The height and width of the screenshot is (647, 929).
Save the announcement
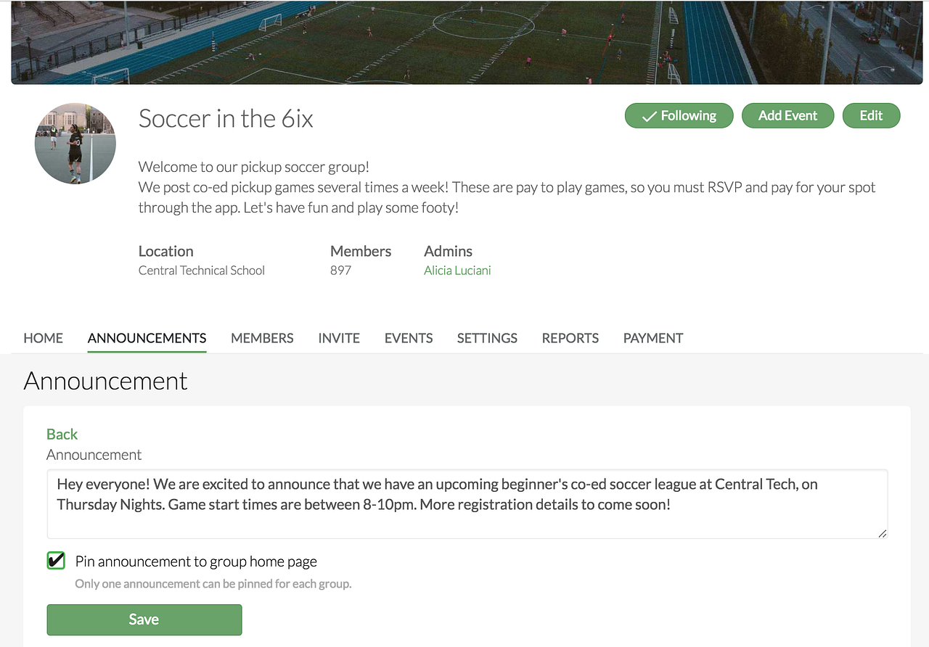[144, 619]
